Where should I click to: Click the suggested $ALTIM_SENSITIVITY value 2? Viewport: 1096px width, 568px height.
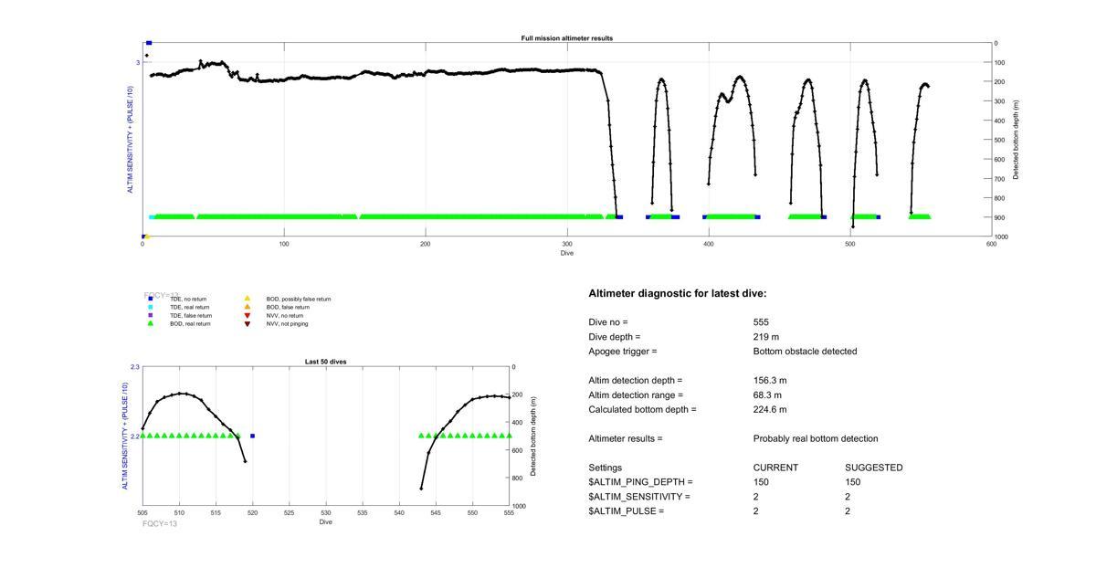847,497
